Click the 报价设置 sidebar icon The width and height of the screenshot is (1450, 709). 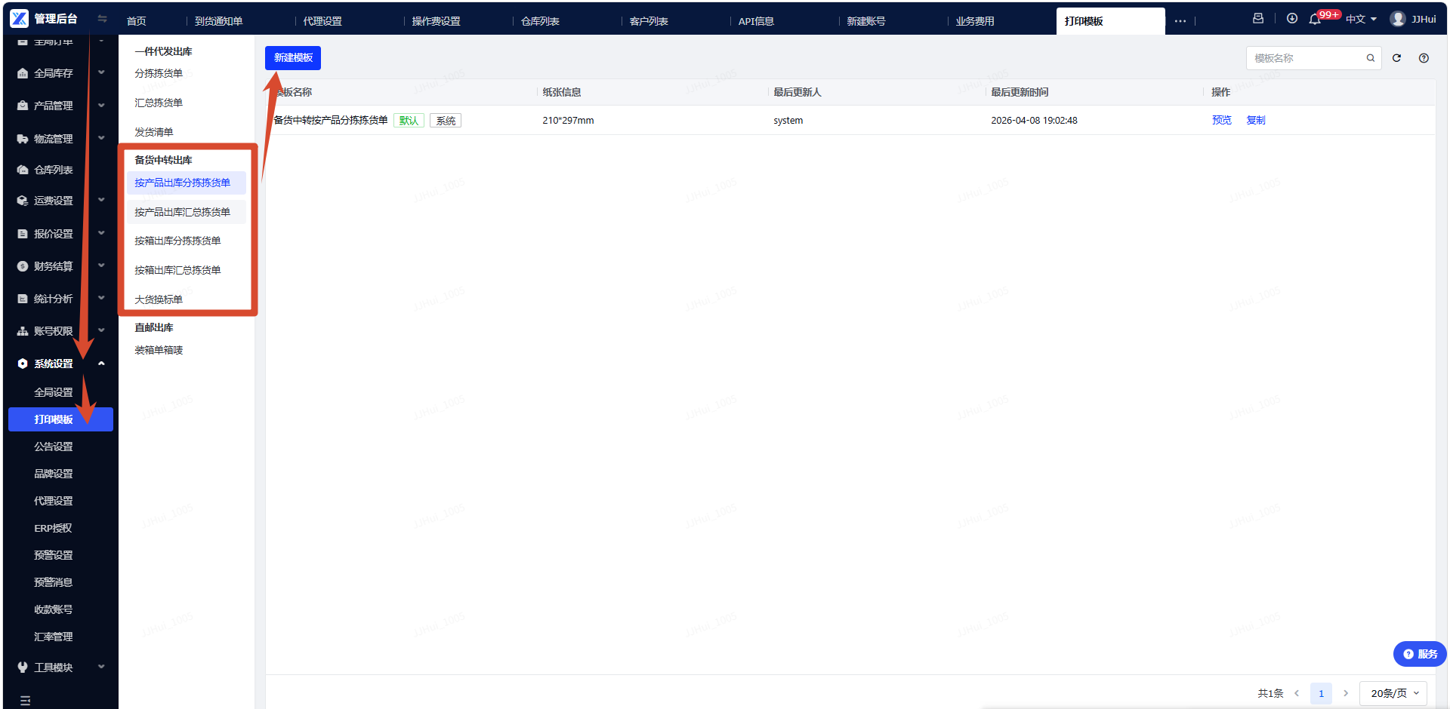(23, 234)
